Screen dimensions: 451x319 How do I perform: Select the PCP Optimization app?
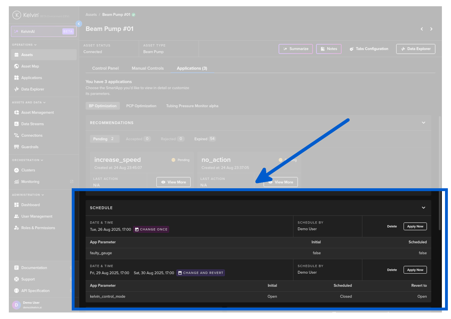pos(141,106)
